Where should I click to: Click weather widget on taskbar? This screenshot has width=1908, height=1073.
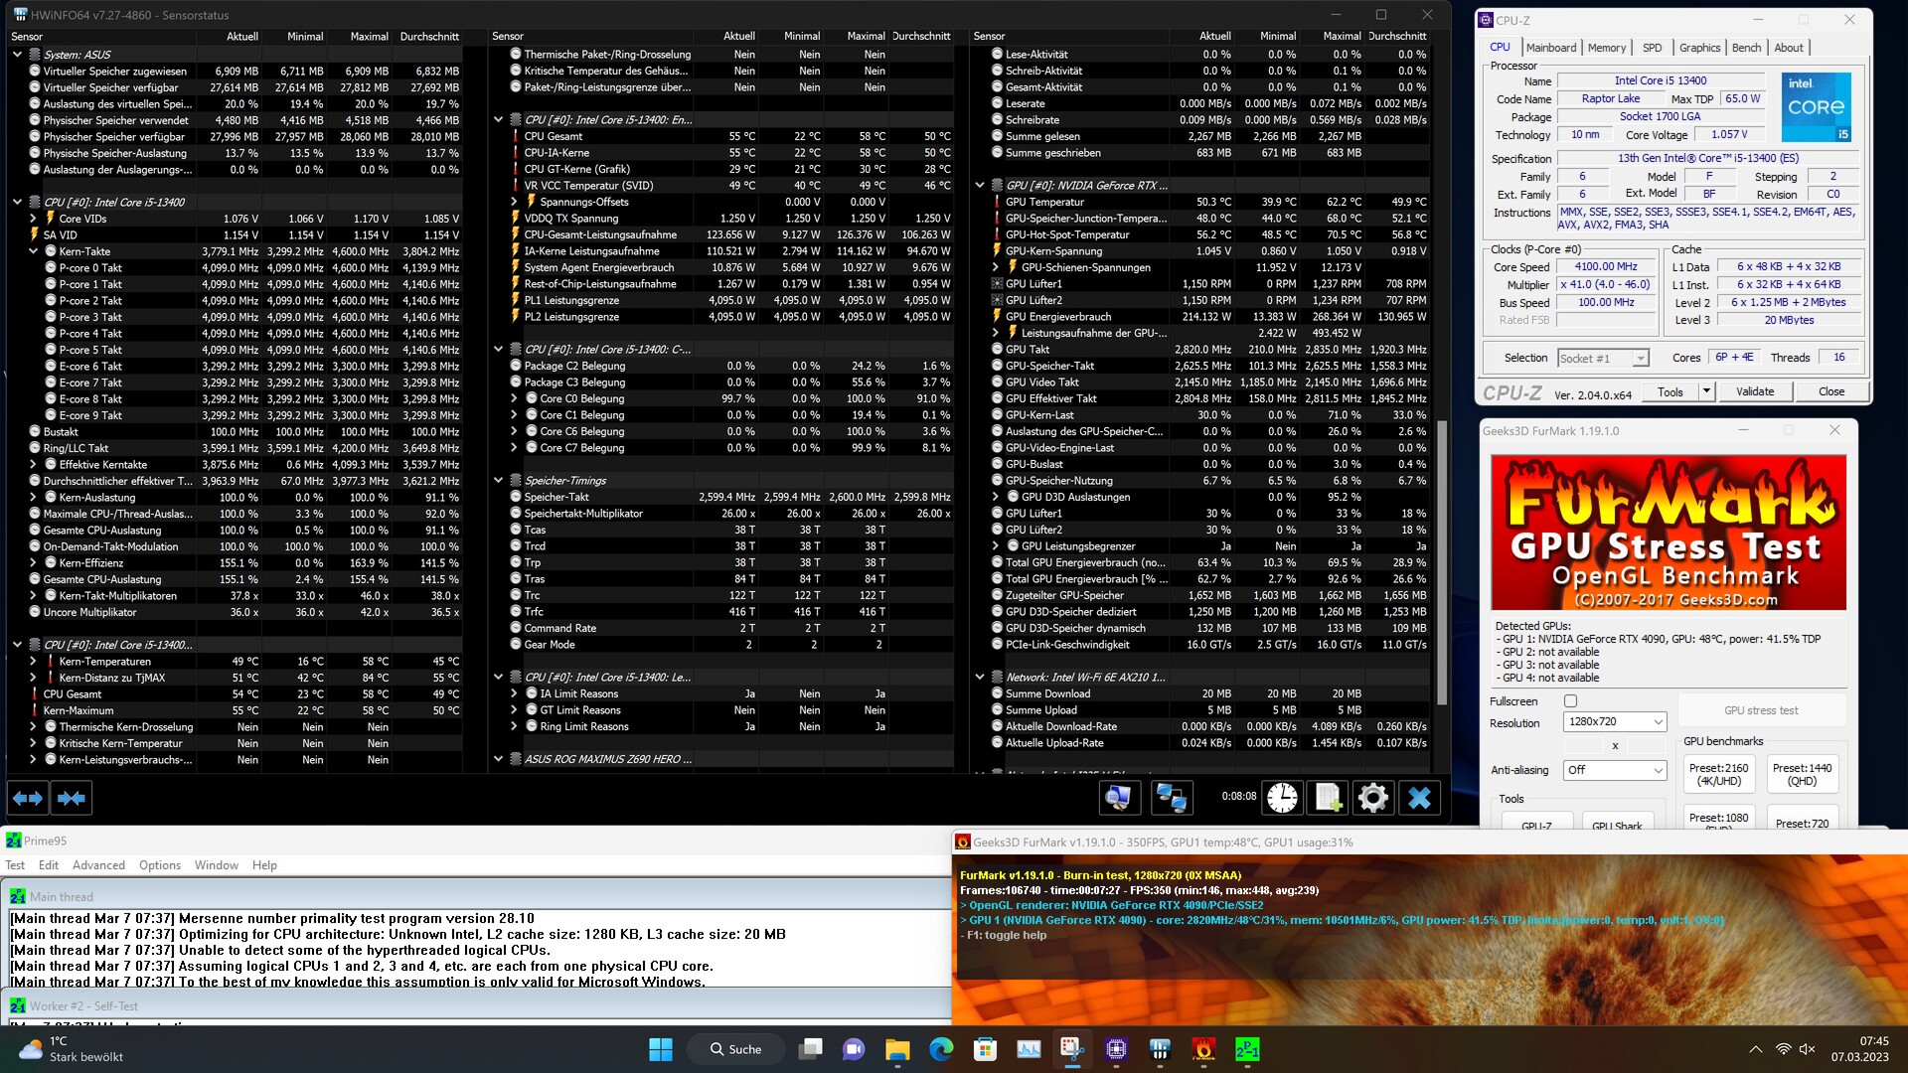[72, 1049]
